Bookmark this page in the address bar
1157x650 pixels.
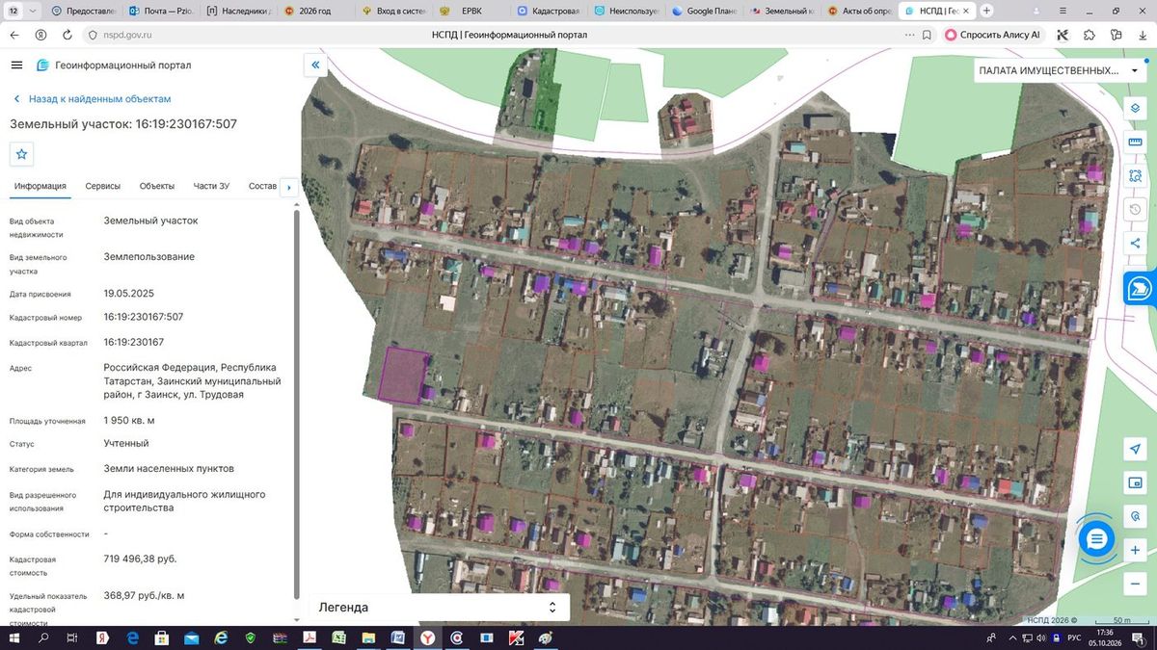pos(927,35)
